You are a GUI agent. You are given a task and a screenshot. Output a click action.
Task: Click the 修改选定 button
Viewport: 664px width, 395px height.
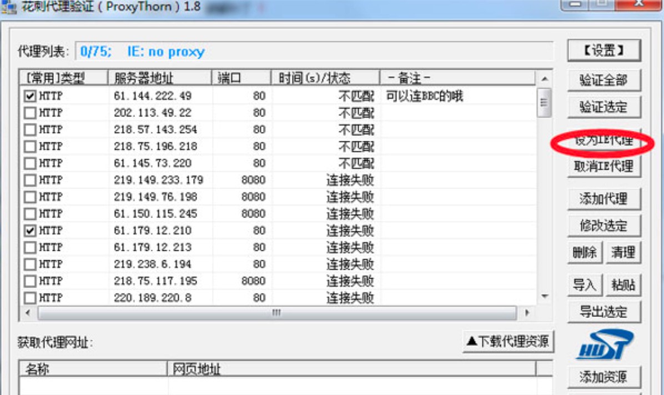coord(604,226)
